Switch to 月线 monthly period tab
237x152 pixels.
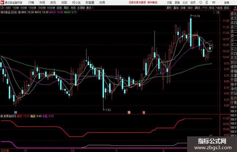(73, 8)
